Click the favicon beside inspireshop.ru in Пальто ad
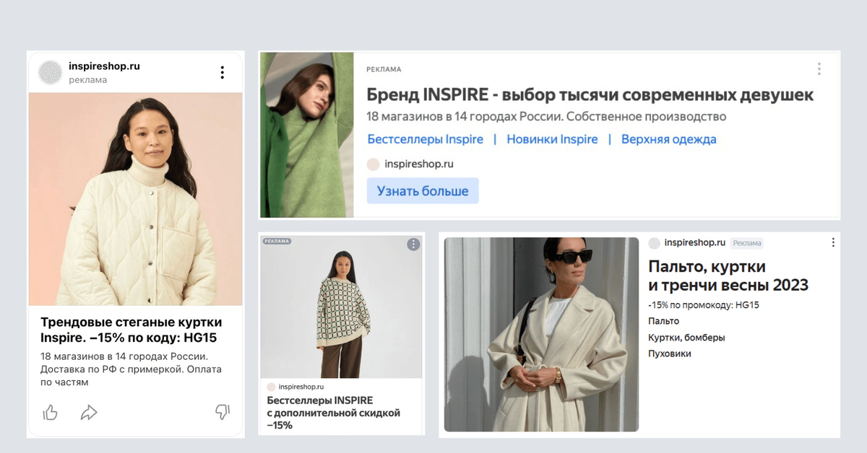This screenshot has width=867, height=453. tap(654, 243)
